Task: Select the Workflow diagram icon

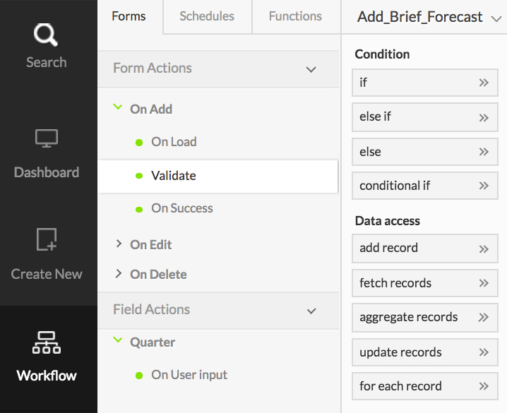Action: pos(47,342)
